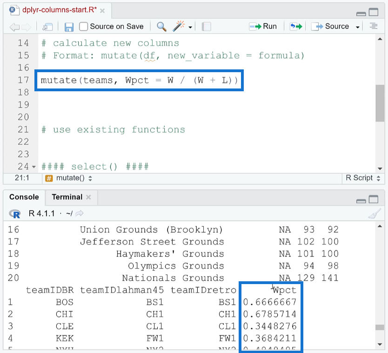The width and height of the screenshot is (388, 353).
Task: Click the Format: mutate(df comment line
Action: pyautogui.click(x=173, y=55)
